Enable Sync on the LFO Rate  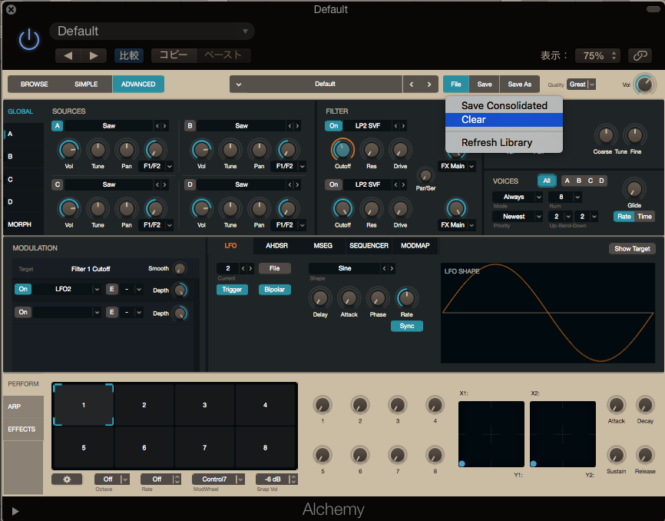tap(406, 326)
